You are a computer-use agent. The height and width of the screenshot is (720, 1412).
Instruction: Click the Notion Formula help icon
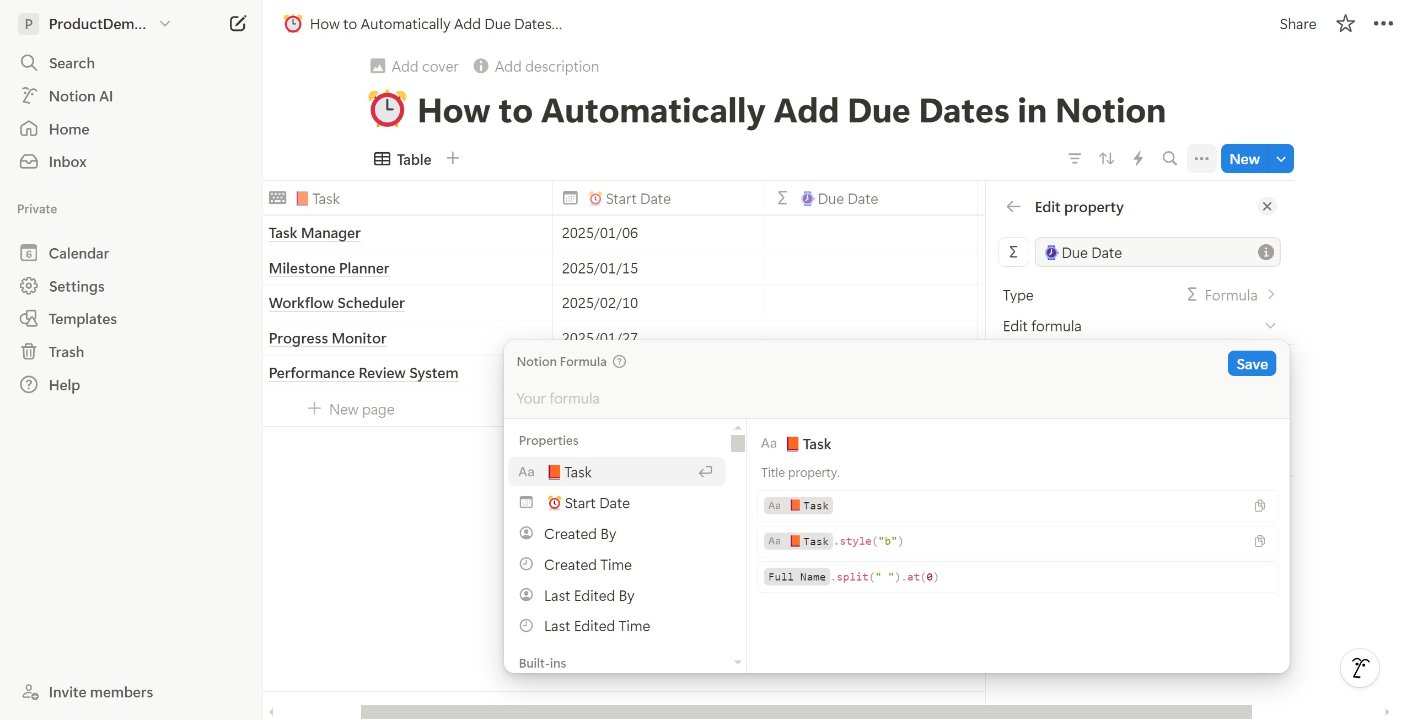(619, 361)
